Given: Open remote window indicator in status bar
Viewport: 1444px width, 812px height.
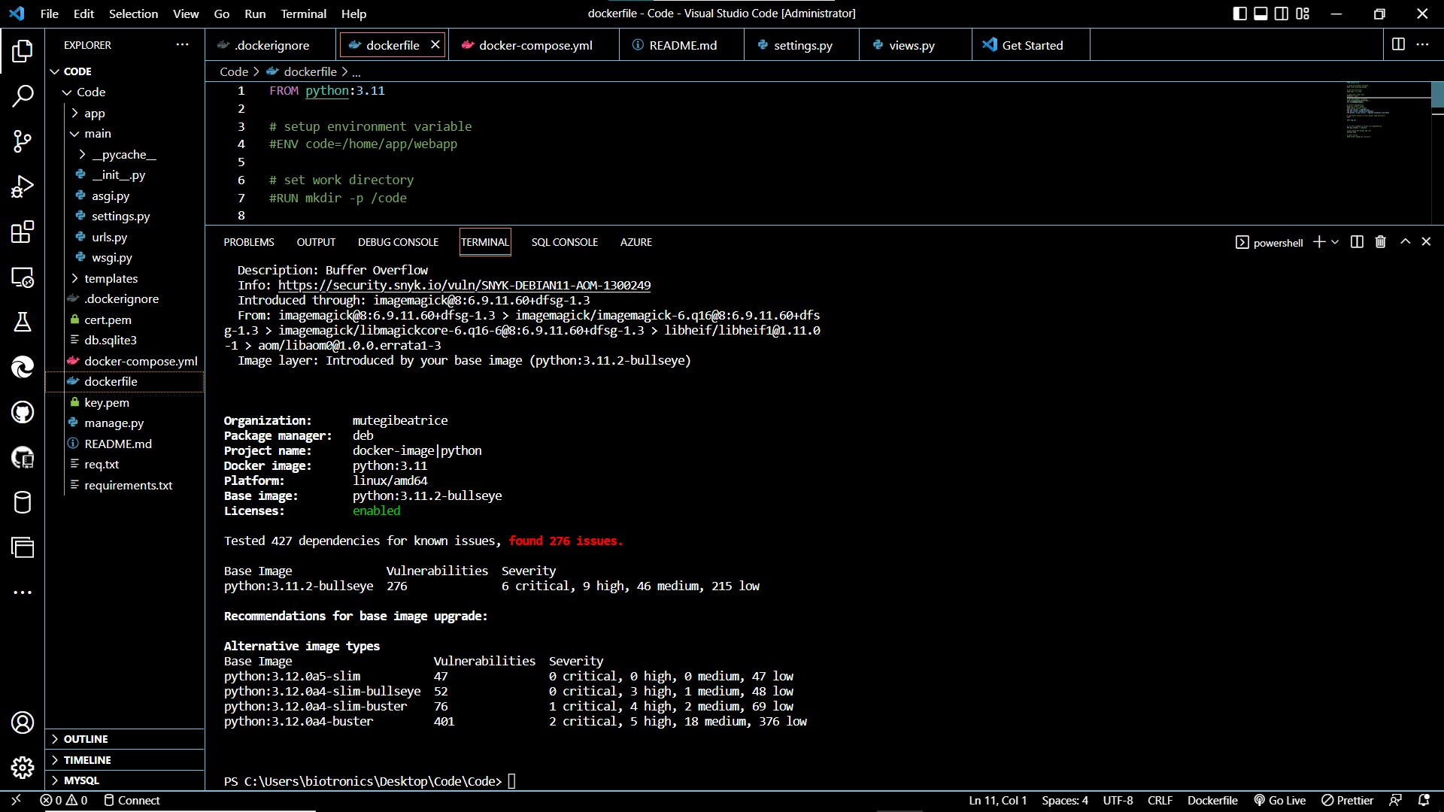Looking at the screenshot, I should [x=17, y=800].
